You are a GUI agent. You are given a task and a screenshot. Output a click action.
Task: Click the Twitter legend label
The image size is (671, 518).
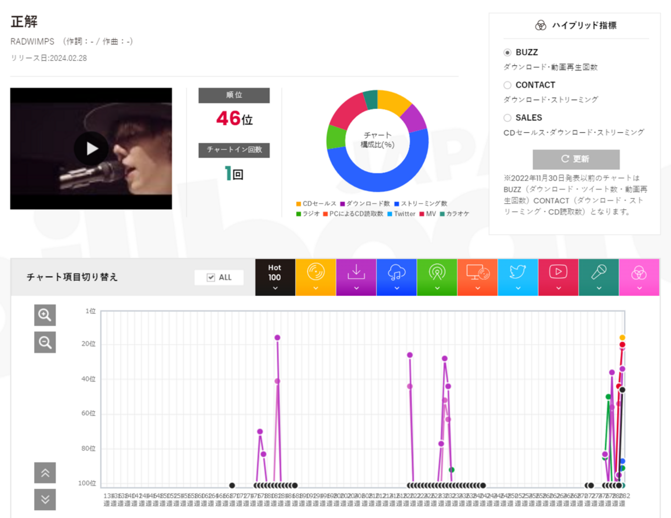[405, 214]
